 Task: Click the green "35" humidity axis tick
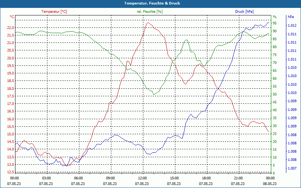click(275, 118)
